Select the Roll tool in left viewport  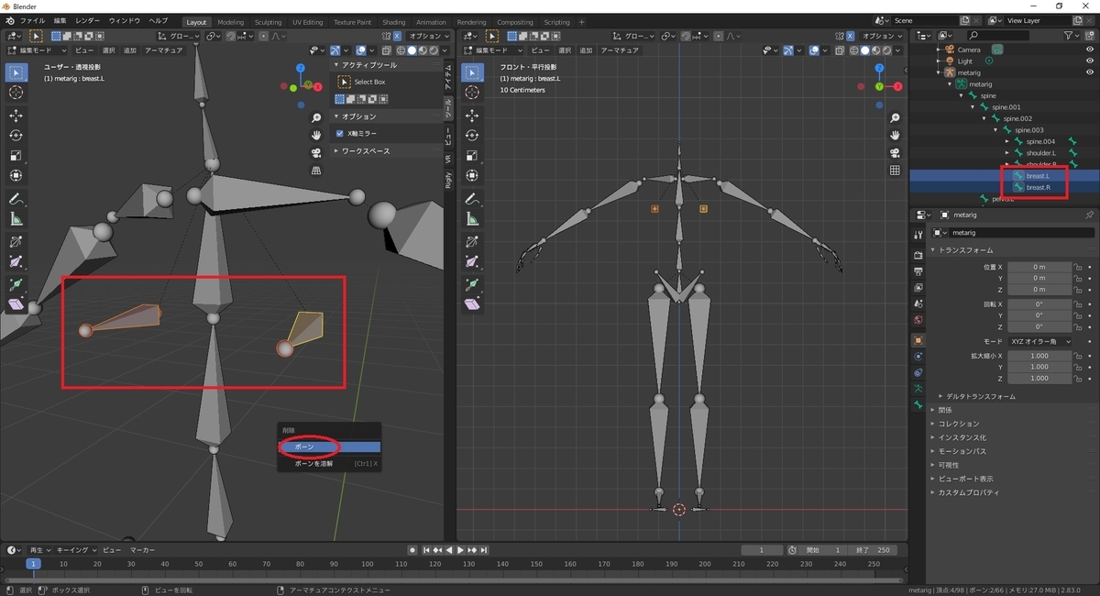point(16,242)
